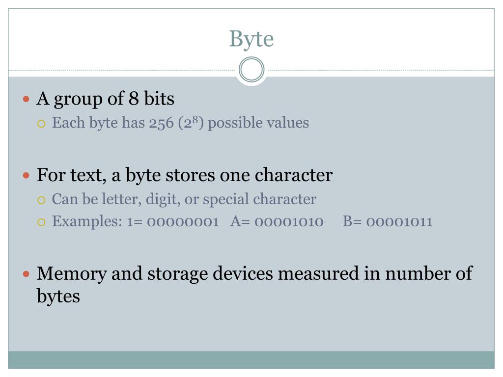Screen dimensions: 503x377
Task: Click the binary value 00000001
Action: click(183, 221)
